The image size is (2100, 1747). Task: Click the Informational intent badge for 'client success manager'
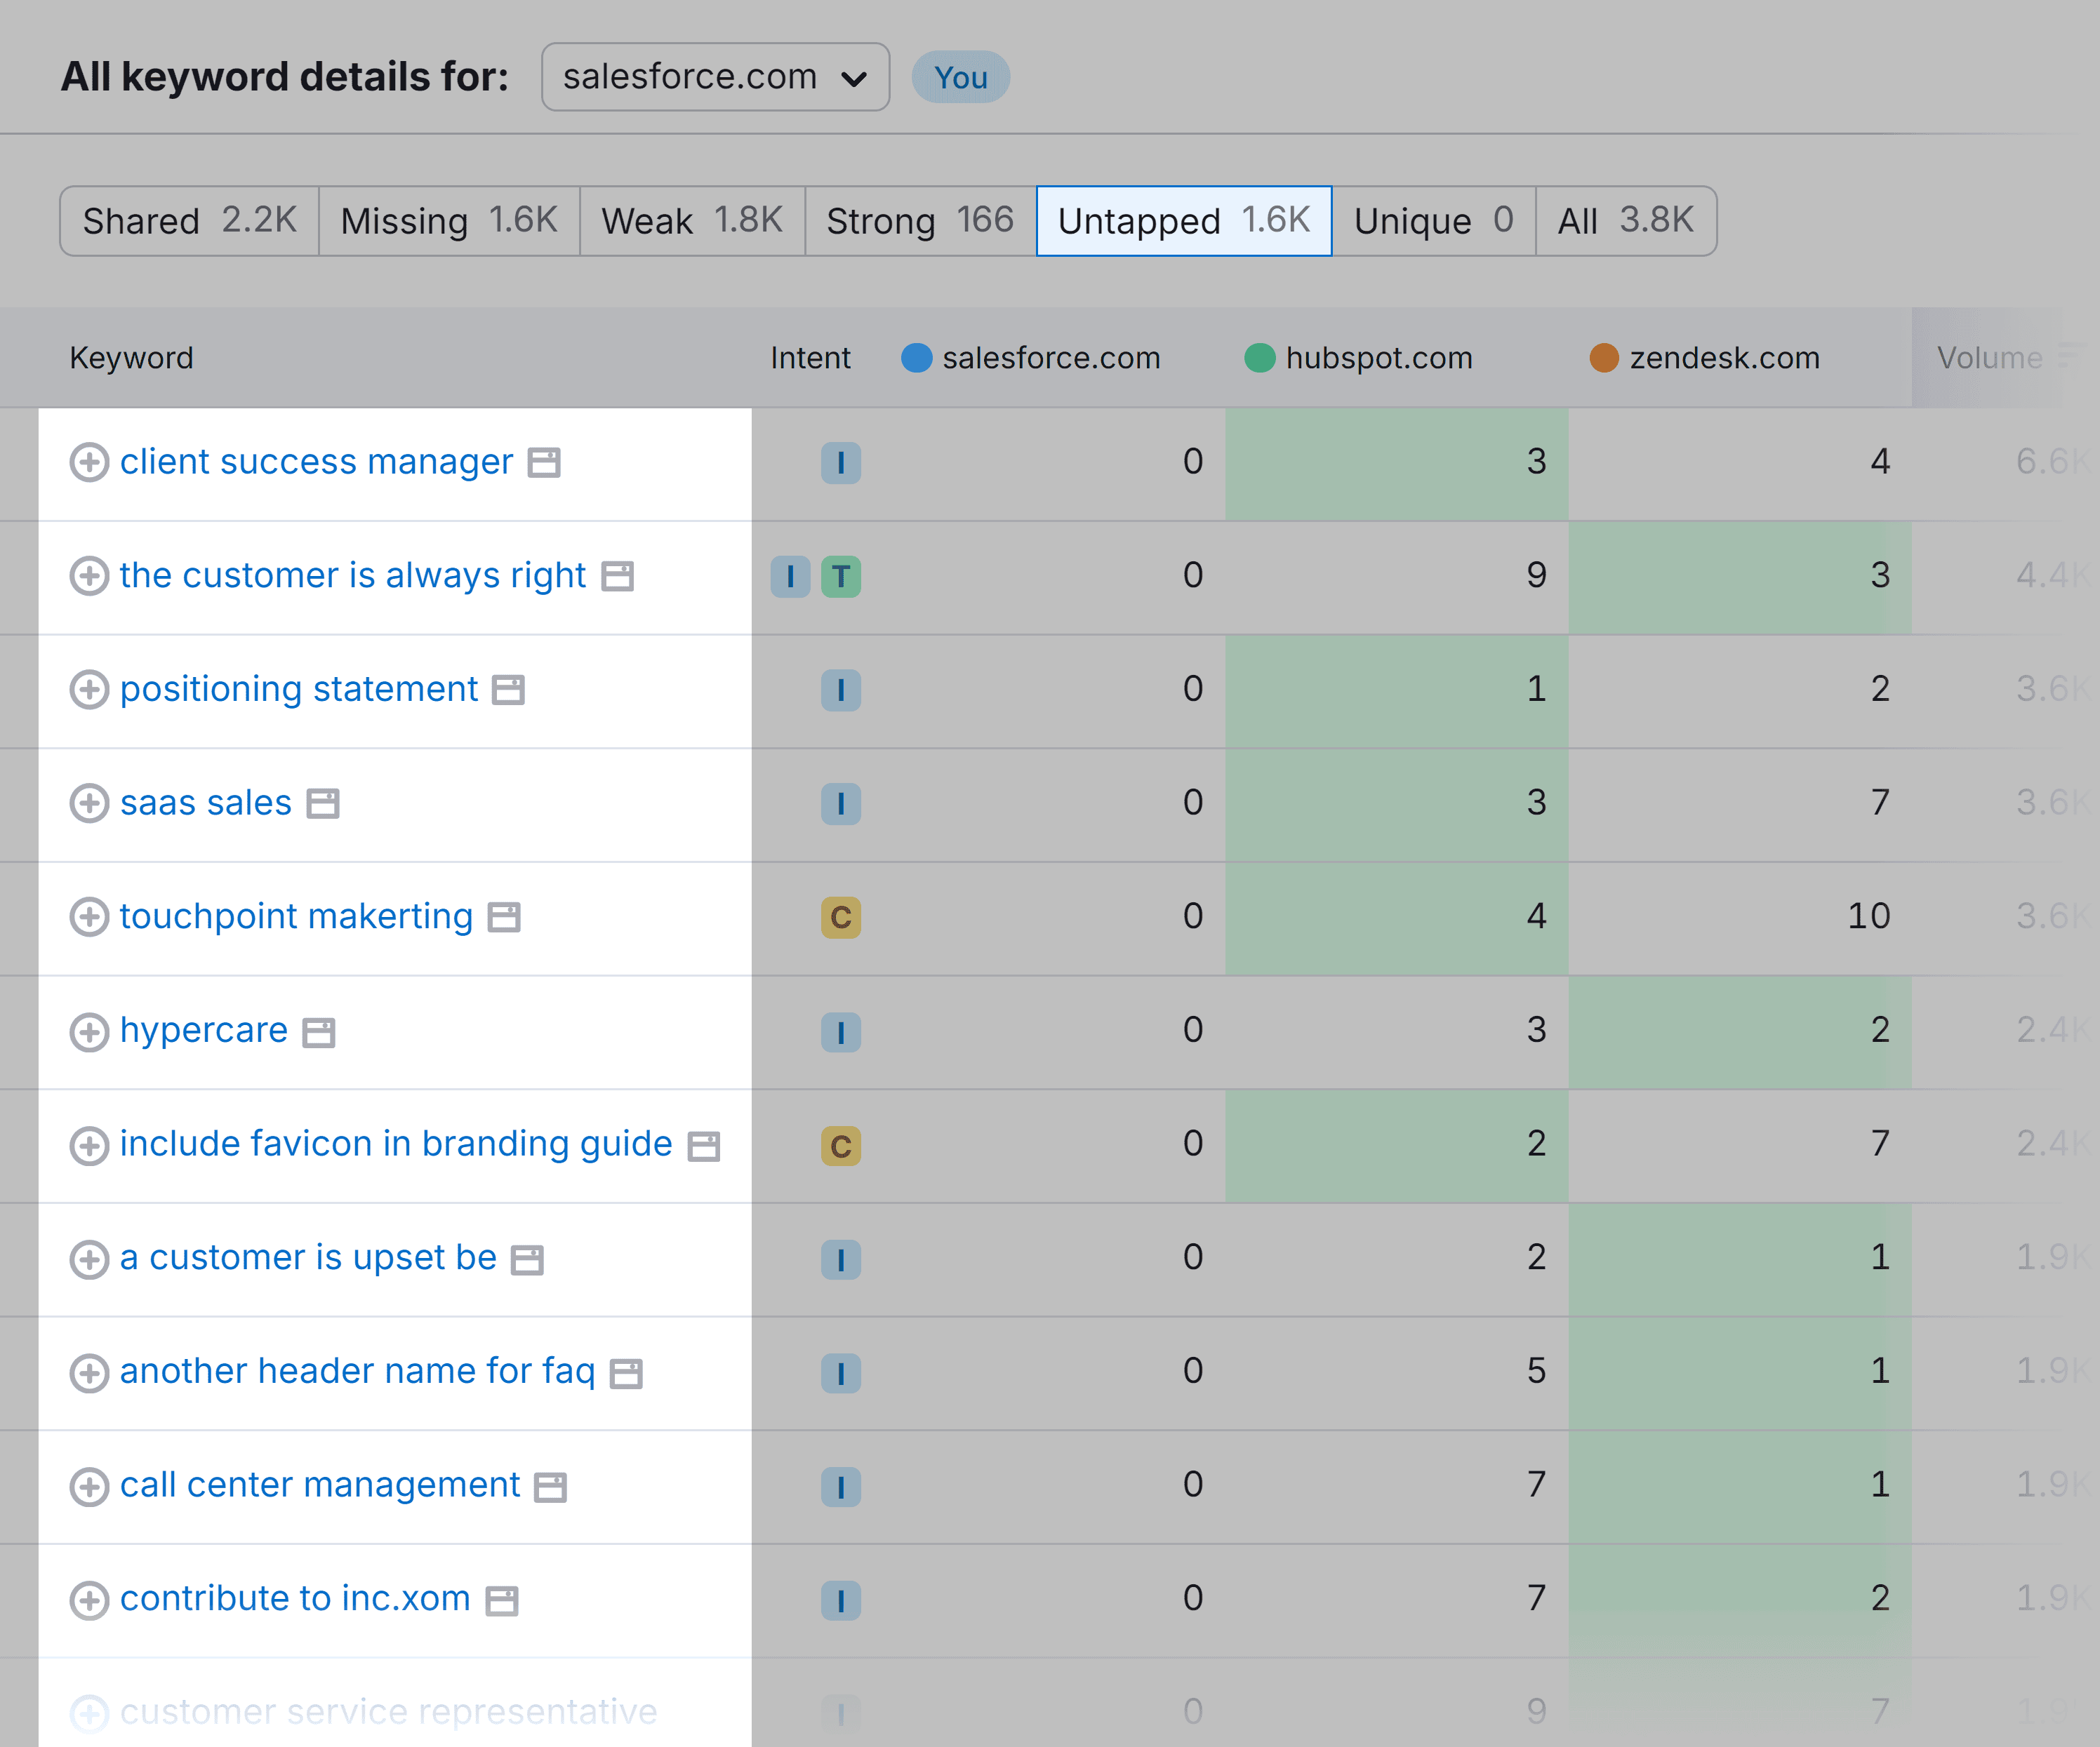(841, 463)
